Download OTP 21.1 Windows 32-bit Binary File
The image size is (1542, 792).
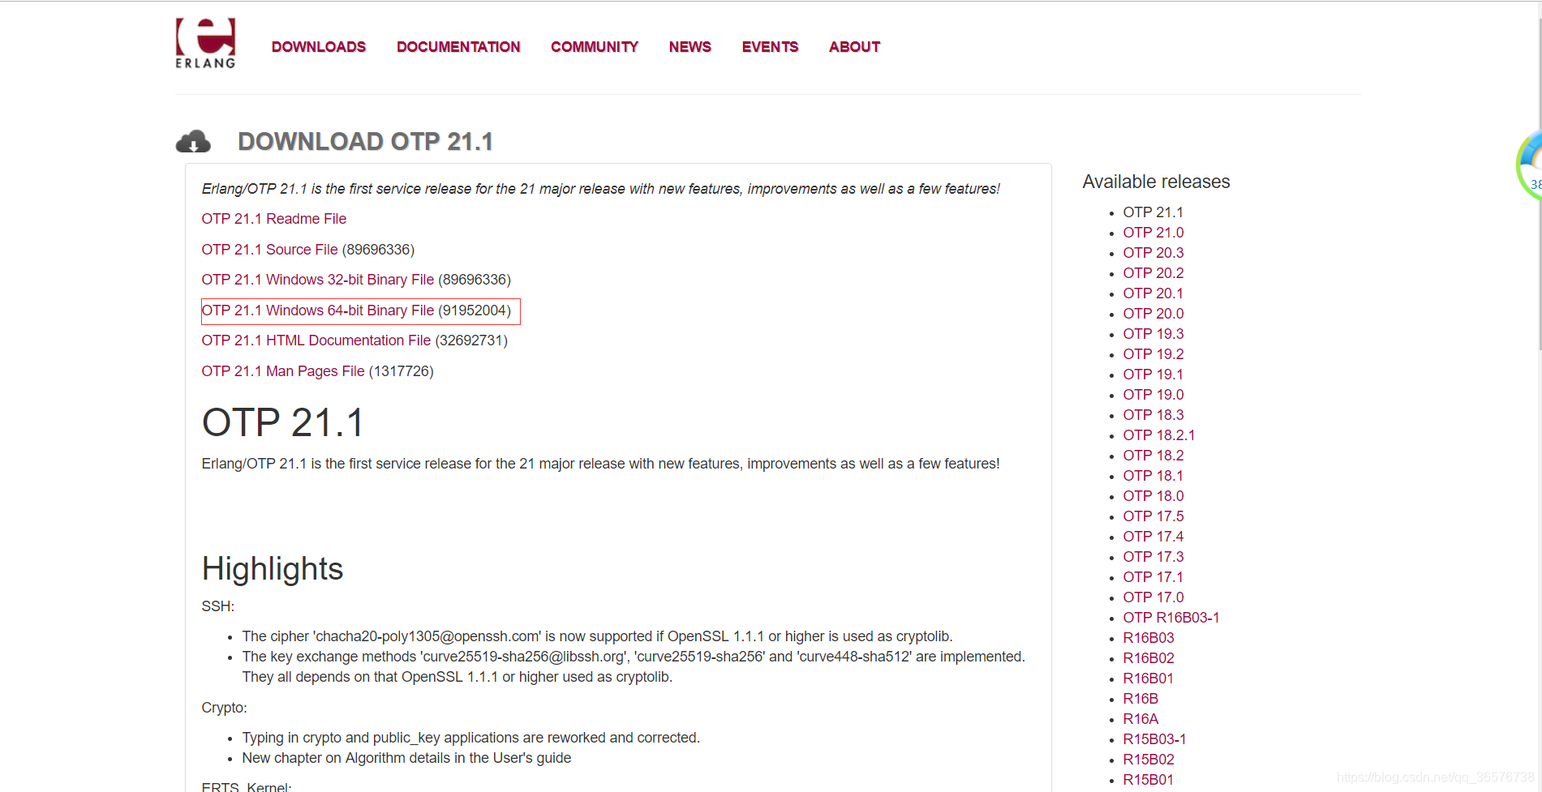point(318,280)
